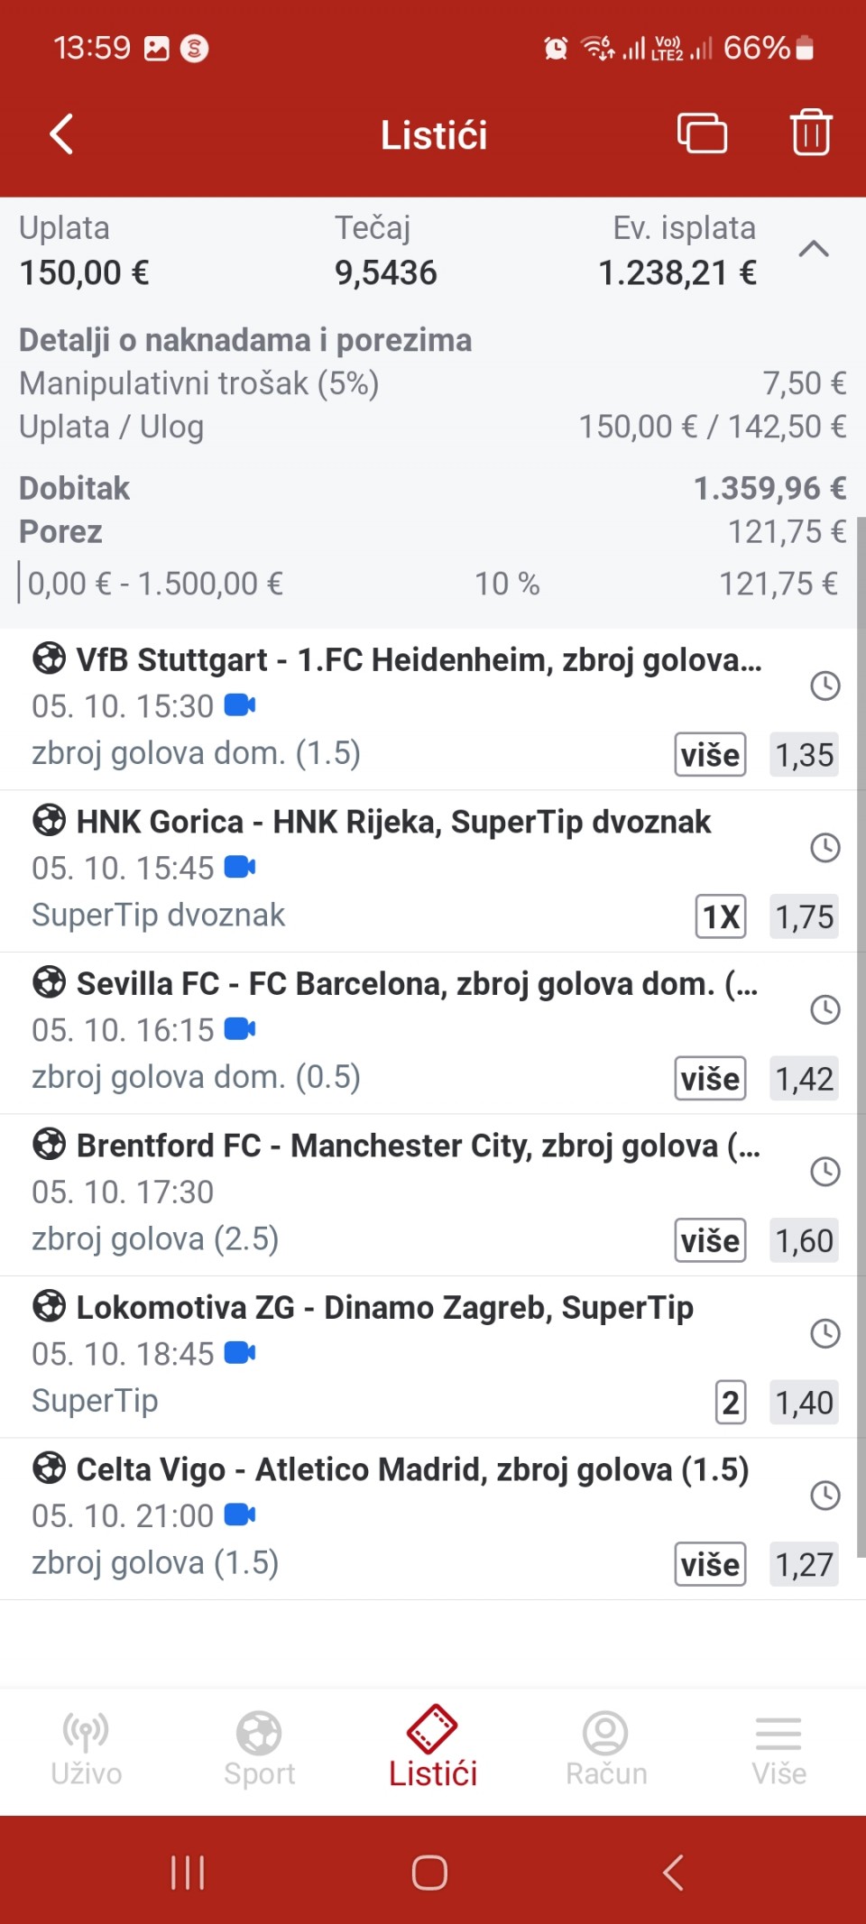Open the Više menu tab
The height and width of the screenshot is (1924, 866).
pos(778,1750)
